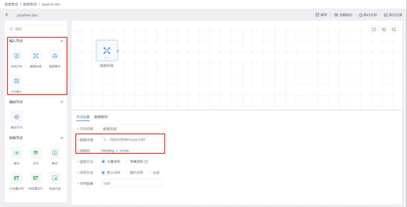The image size is (407, 207).
Task: Select the 数据集市 node icon
Action: click(55, 56)
